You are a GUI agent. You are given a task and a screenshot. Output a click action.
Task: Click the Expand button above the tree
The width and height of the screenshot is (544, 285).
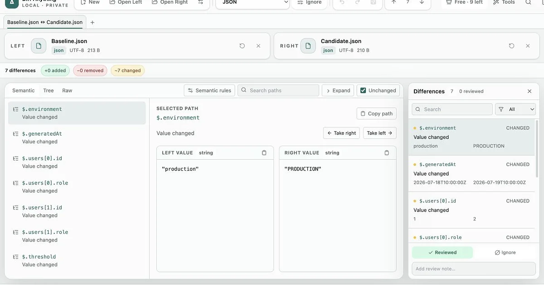coord(338,90)
